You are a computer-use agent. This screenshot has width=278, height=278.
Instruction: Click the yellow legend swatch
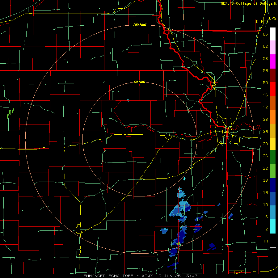(x=273, y=144)
